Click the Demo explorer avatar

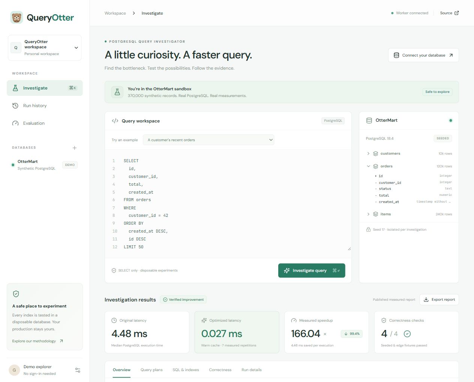point(14,370)
